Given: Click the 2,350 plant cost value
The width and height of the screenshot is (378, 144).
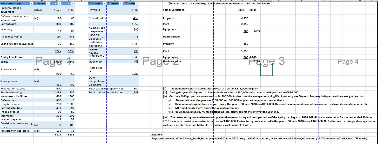Looking at the screenshot, I should (245, 24).
